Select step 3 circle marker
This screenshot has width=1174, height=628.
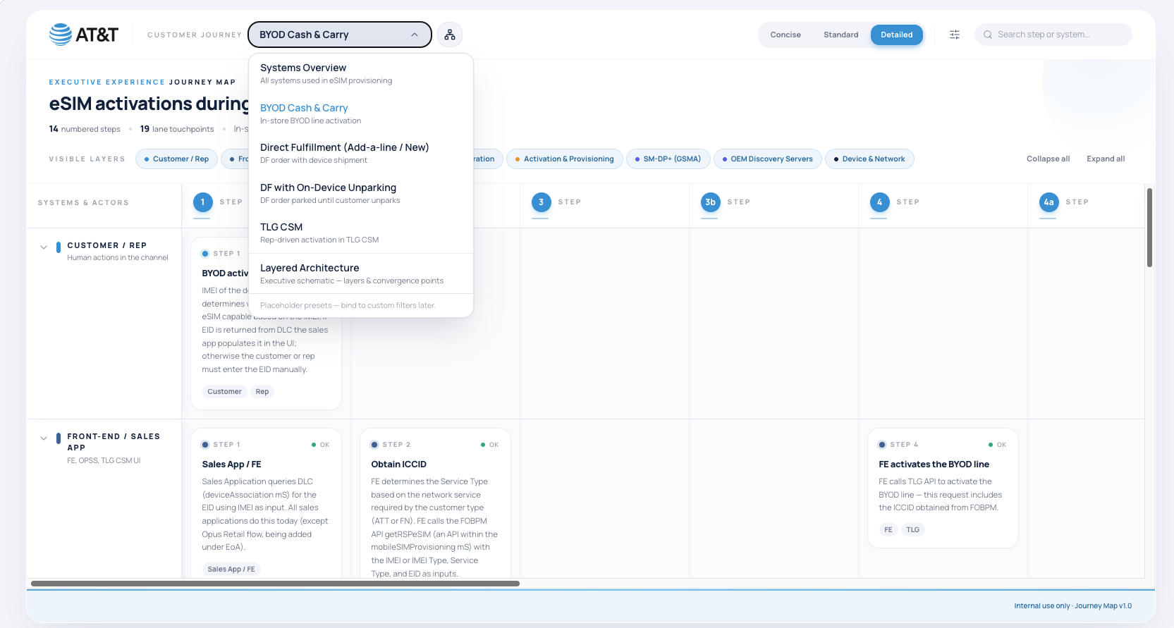[541, 202]
